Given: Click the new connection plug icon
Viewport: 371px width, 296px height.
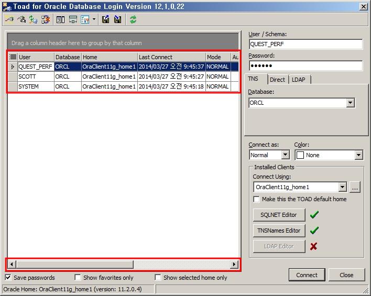Looking at the screenshot, I should pos(9,19).
